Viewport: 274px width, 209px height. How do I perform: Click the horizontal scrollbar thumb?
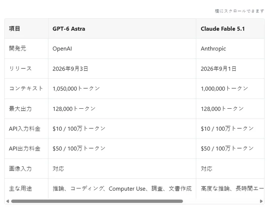point(97,201)
